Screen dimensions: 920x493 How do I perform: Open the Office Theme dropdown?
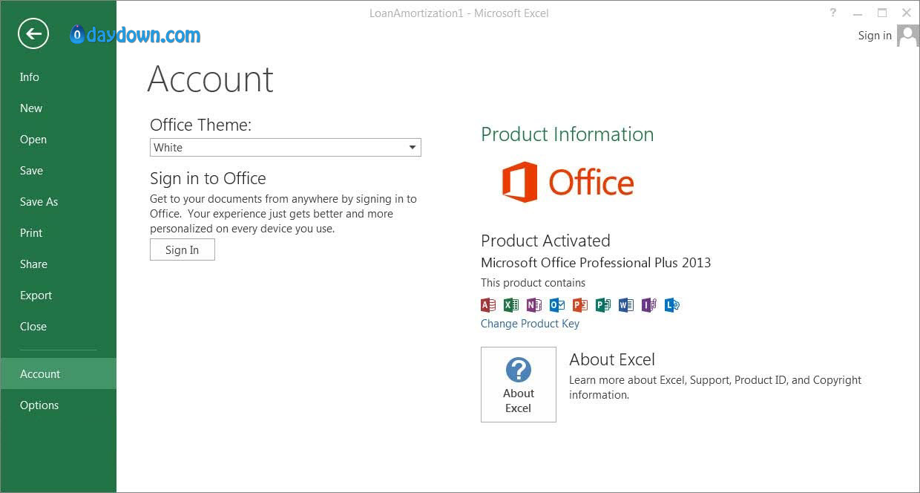tap(286, 147)
